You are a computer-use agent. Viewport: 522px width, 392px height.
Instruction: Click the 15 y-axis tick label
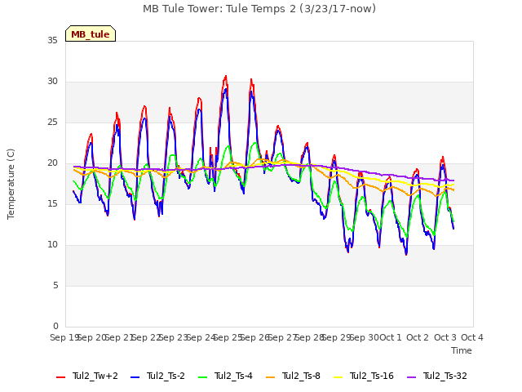point(52,203)
